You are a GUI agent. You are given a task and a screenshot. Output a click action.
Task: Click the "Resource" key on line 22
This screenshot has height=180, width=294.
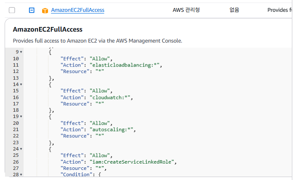coord(75,136)
